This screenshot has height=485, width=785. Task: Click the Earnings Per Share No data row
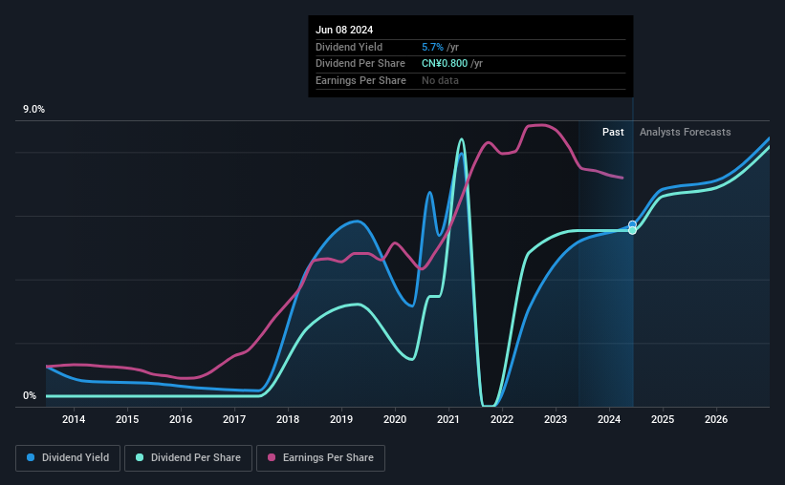[x=470, y=80]
